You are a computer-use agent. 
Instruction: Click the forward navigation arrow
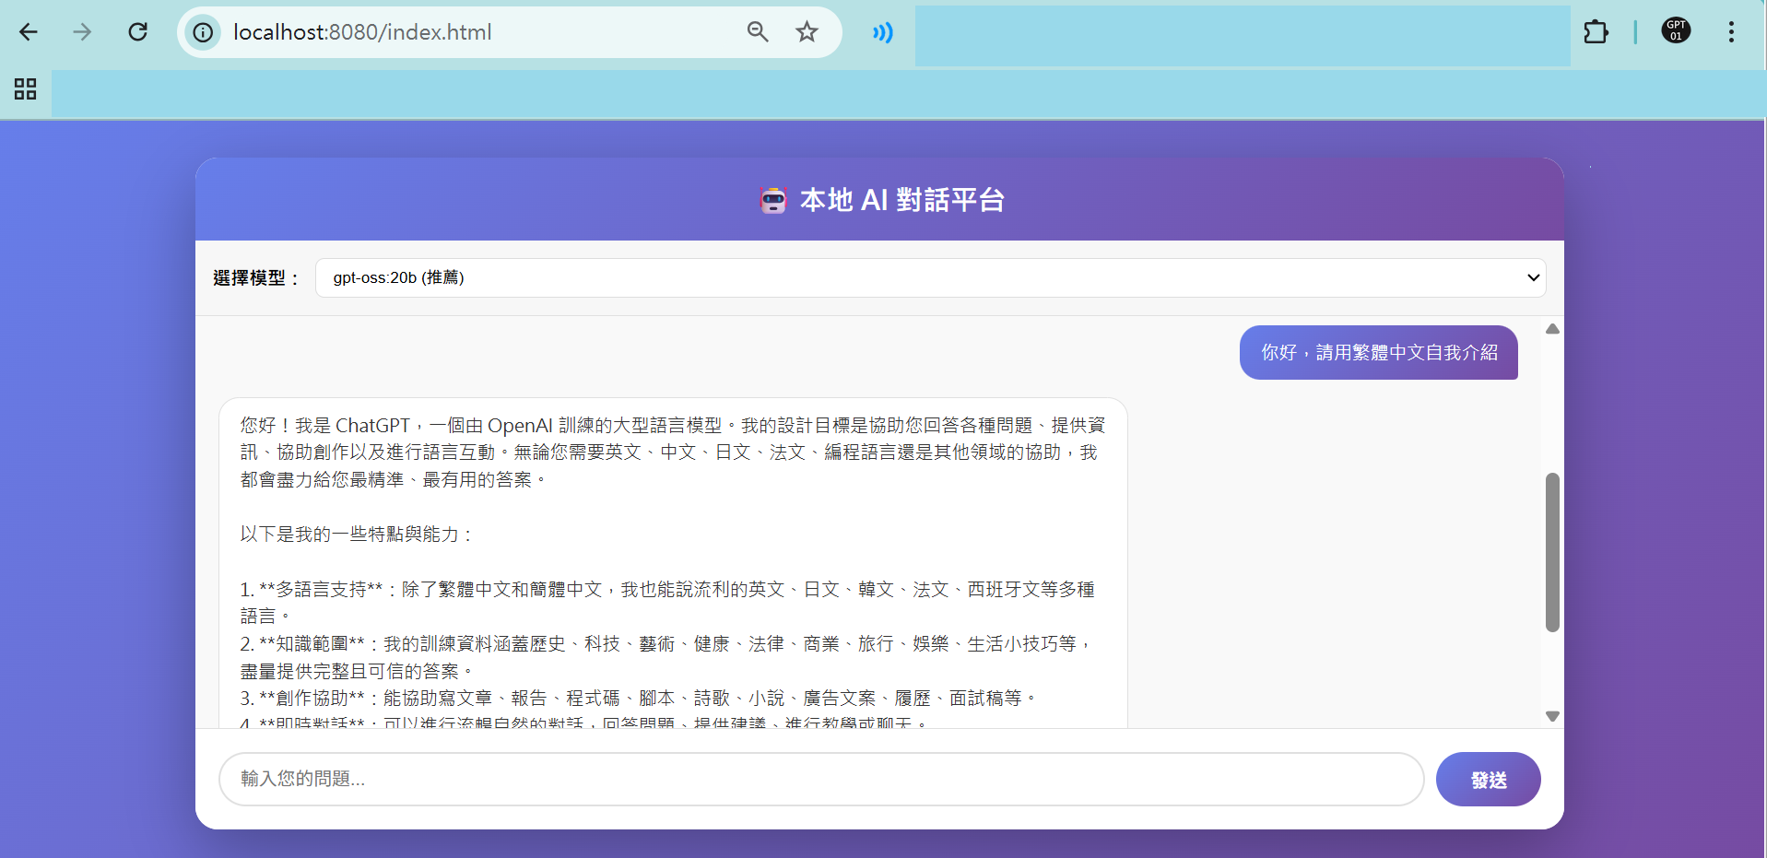coord(82,31)
